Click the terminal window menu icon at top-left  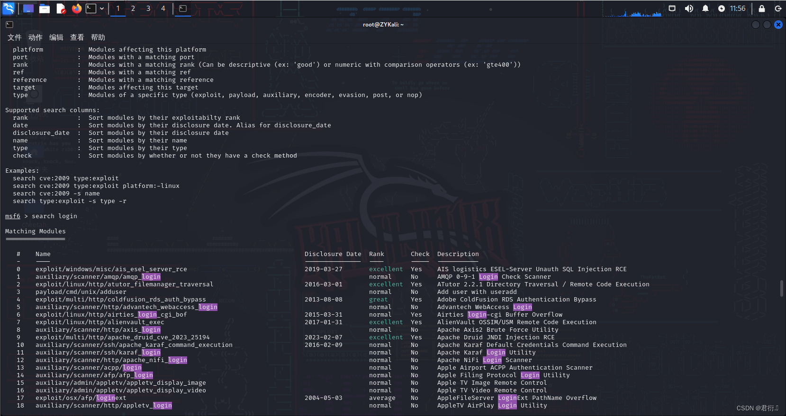click(9, 25)
